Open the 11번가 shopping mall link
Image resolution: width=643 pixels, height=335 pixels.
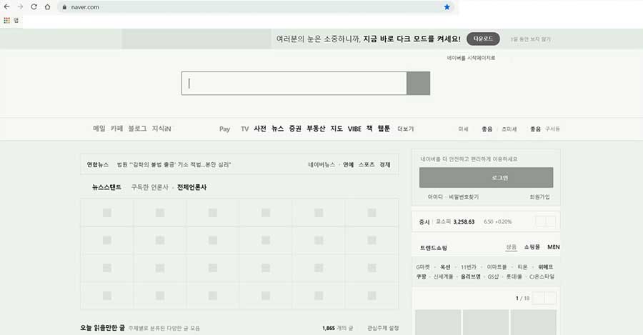point(468,267)
